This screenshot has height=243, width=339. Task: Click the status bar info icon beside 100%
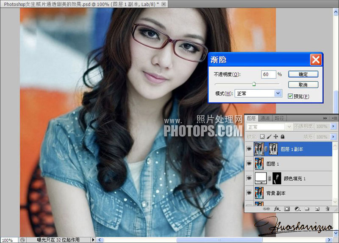point(22,240)
